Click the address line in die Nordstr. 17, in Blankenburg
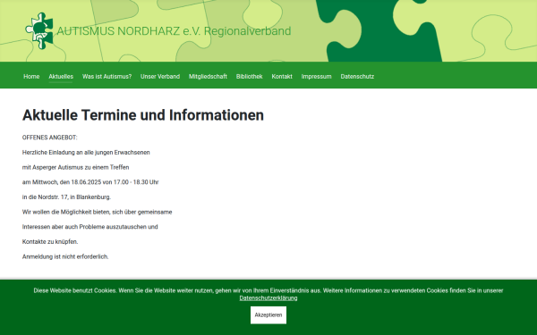 67,197
